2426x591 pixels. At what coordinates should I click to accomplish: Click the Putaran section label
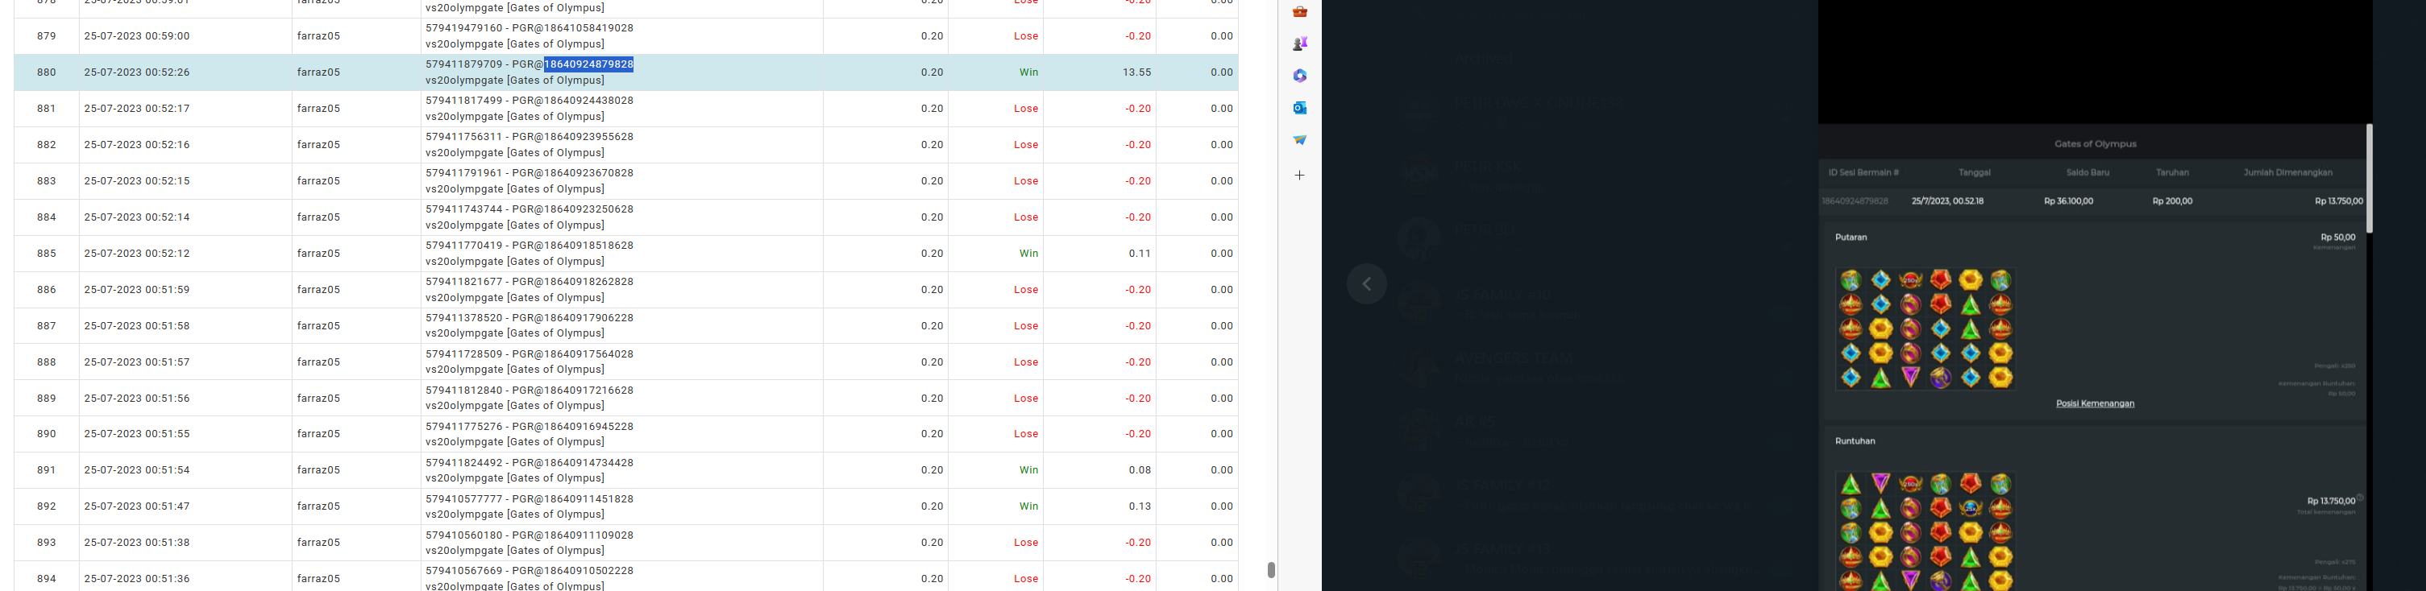[1851, 238]
